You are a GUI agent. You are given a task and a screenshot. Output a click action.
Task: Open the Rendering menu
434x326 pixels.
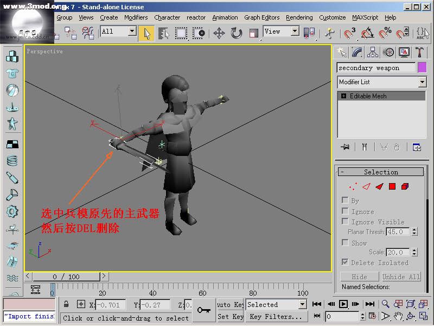pos(299,17)
